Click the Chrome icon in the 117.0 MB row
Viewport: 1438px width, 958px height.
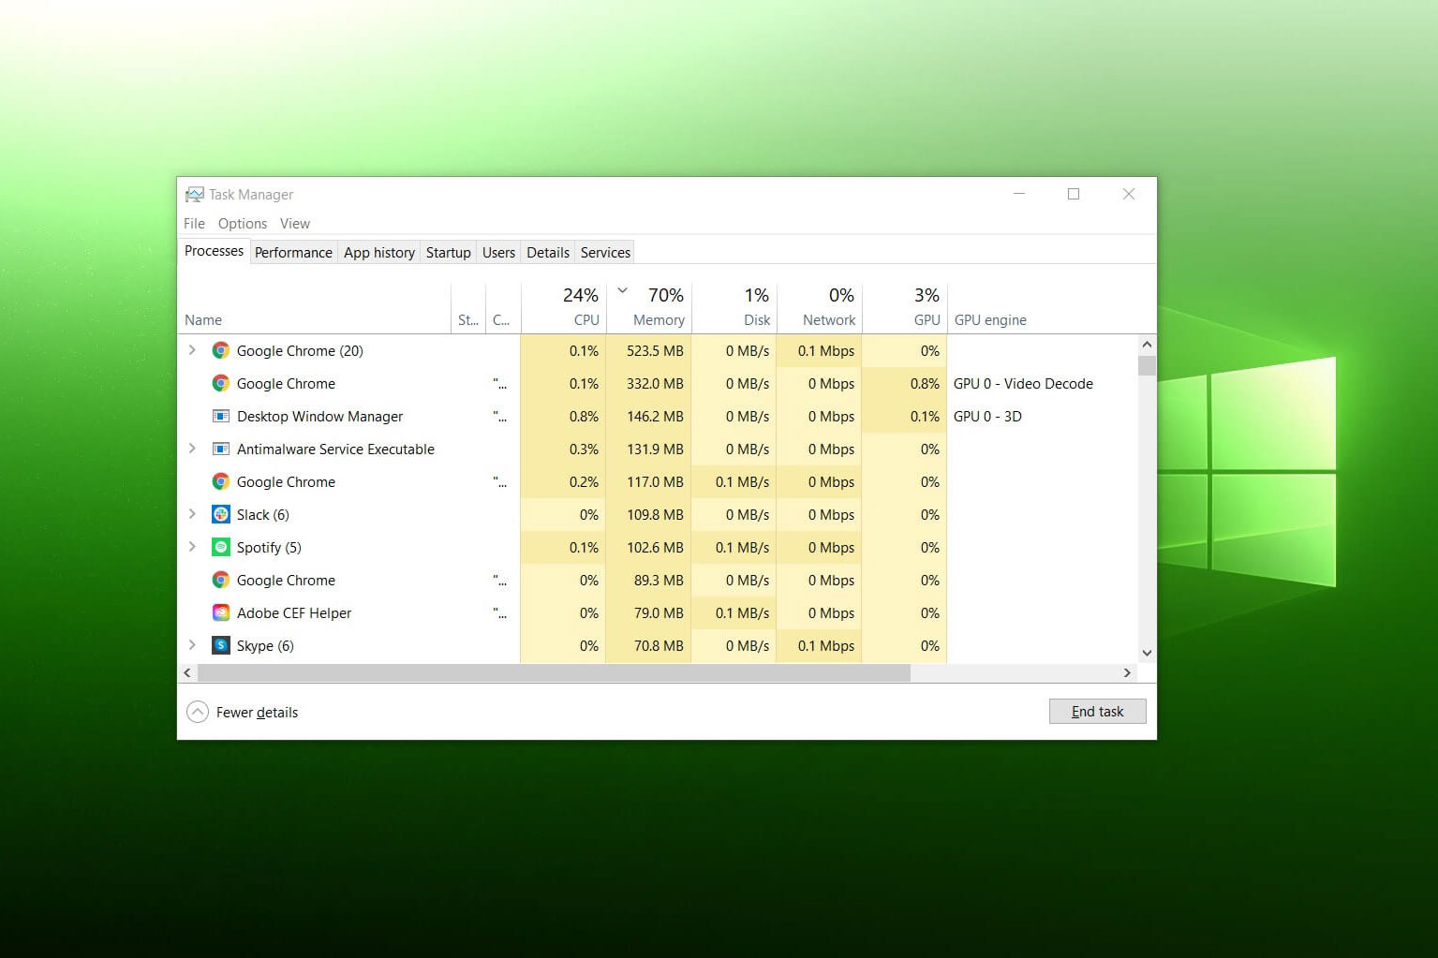click(x=221, y=481)
